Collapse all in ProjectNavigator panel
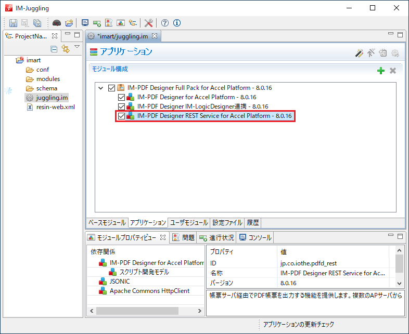409x334 pixels. pos(54,49)
